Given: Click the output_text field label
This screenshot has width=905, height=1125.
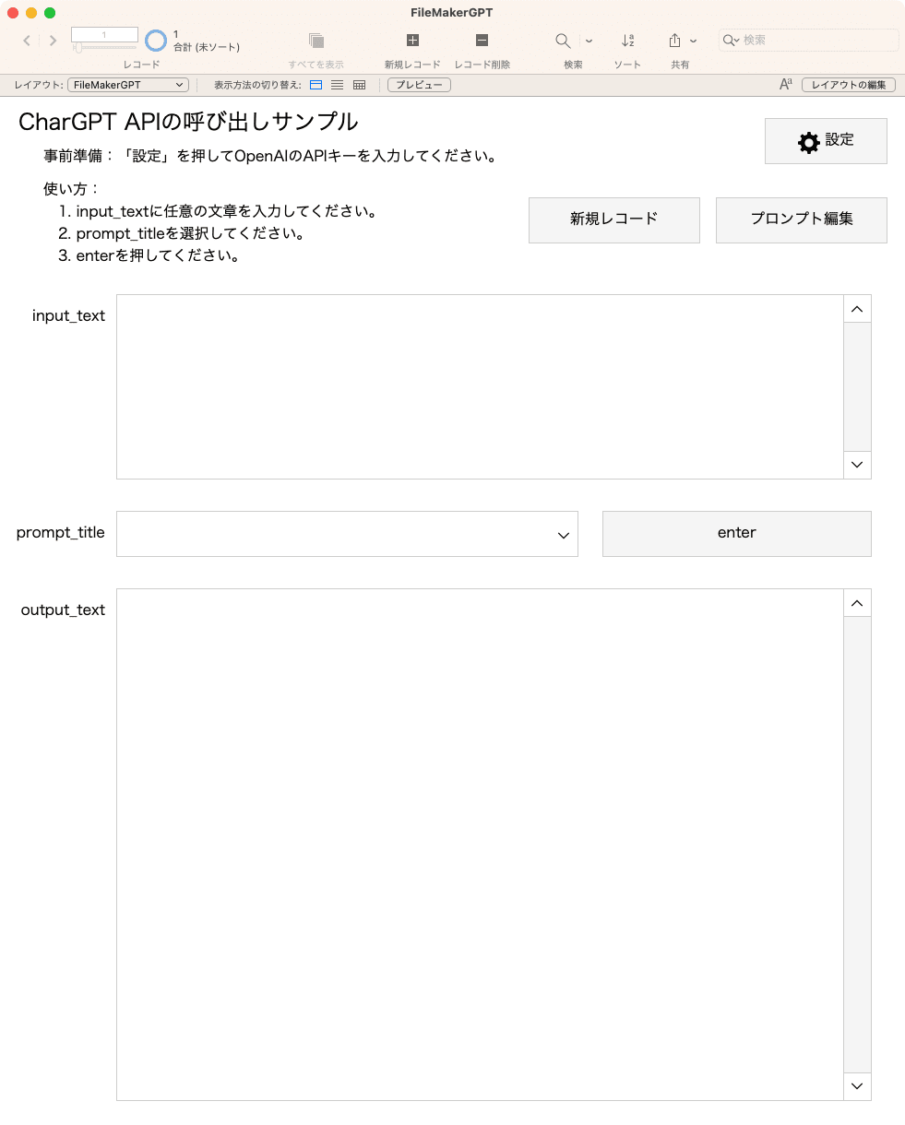Looking at the screenshot, I should (63, 610).
